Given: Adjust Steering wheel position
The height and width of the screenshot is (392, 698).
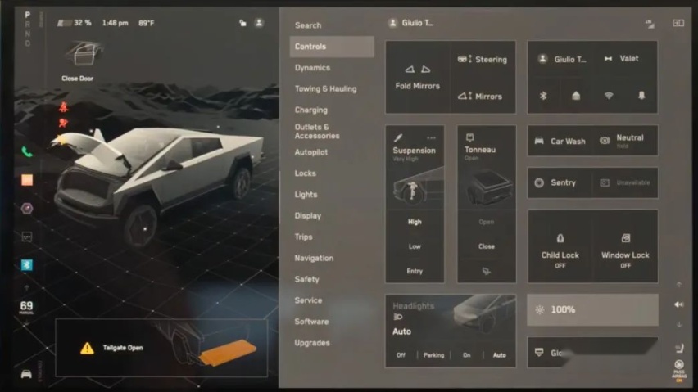Looking at the screenshot, I should coord(483,59).
